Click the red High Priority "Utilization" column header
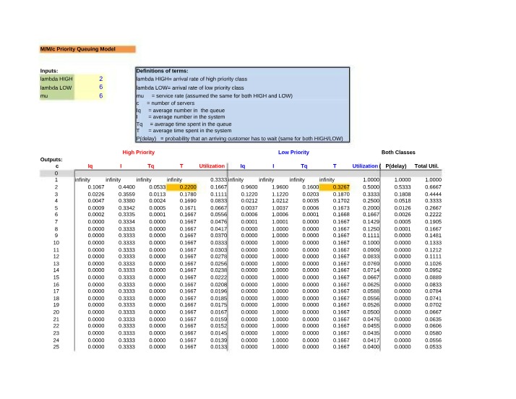 212,166
